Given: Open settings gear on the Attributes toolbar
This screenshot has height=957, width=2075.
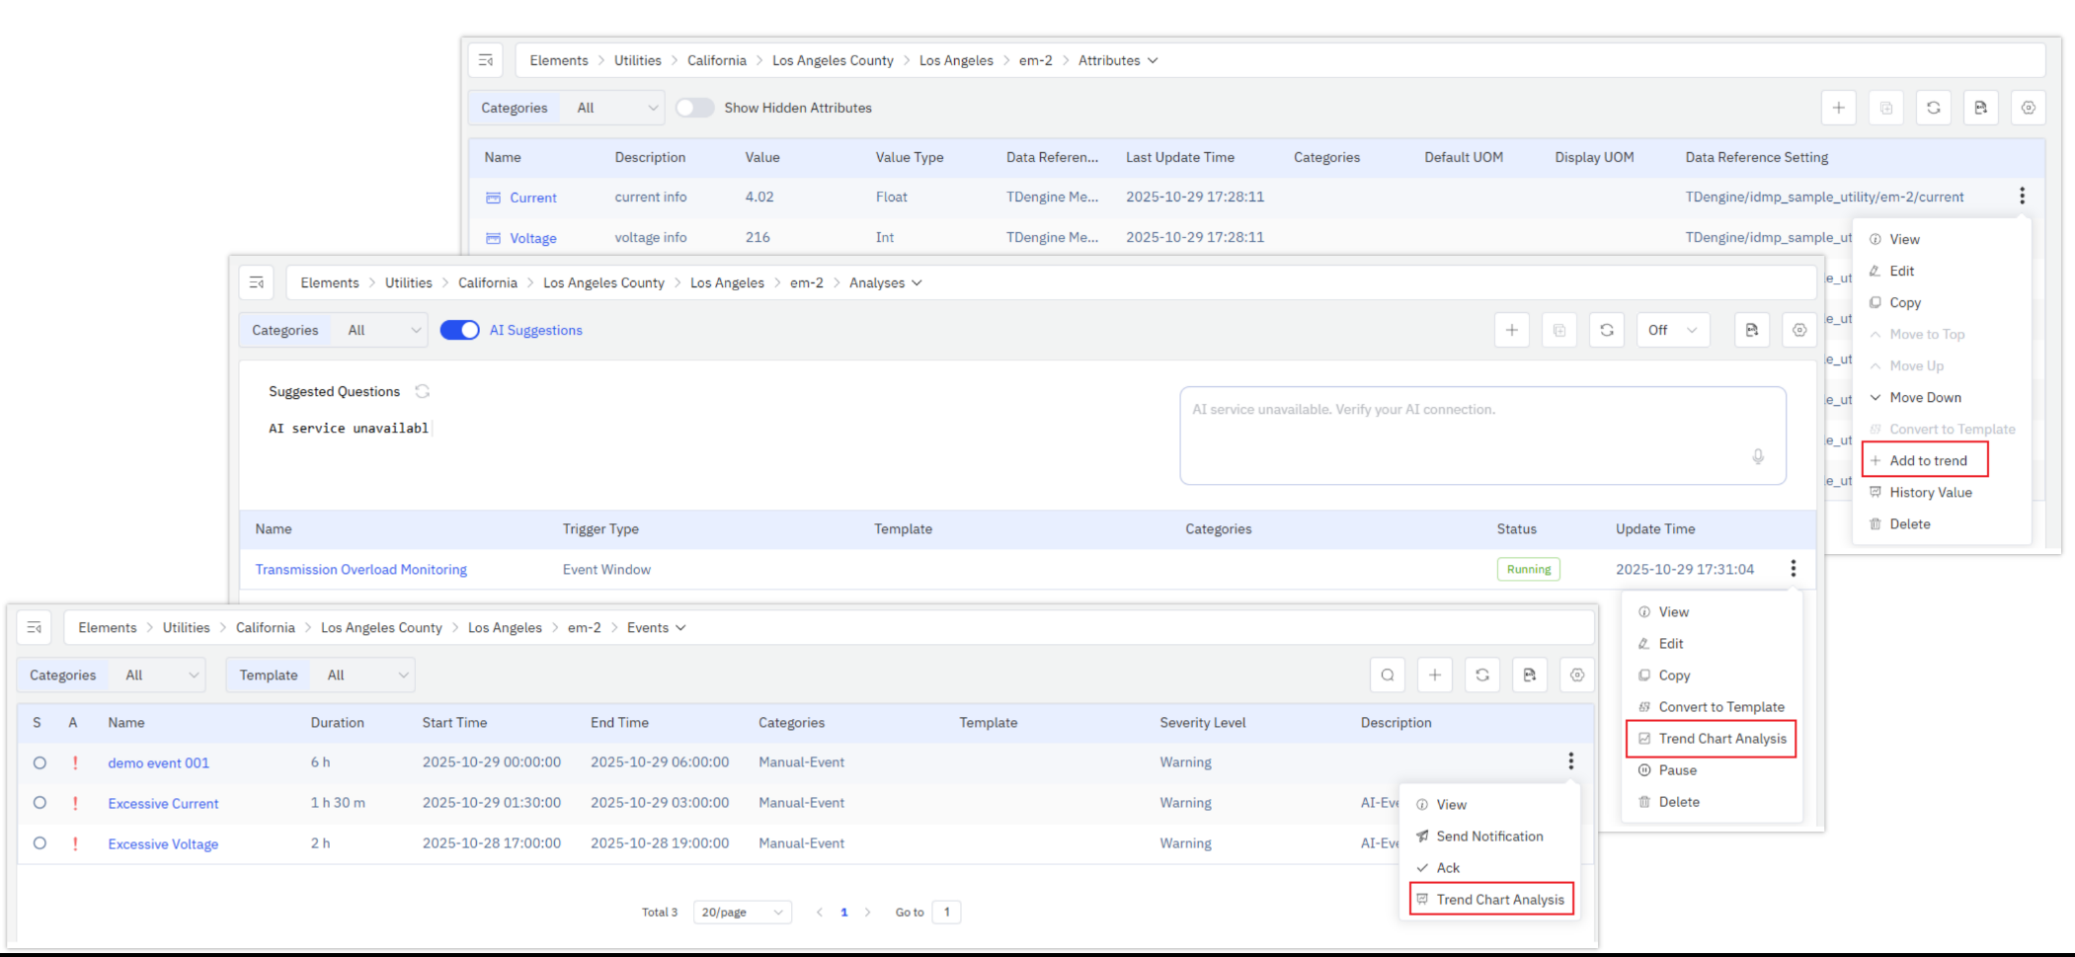Looking at the screenshot, I should [2028, 108].
